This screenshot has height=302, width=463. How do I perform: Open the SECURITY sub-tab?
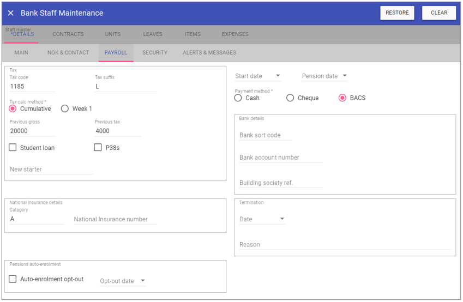pyautogui.click(x=155, y=52)
